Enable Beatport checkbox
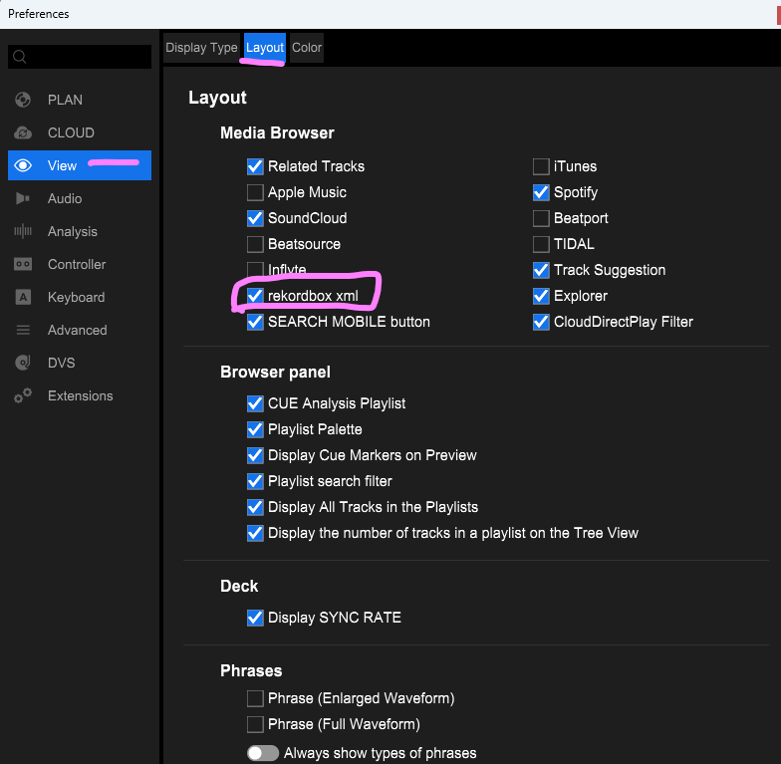Screen dimensions: 781x764 click(x=541, y=218)
